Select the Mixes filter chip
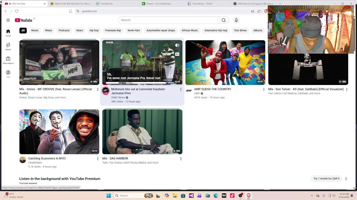 point(49,30)
